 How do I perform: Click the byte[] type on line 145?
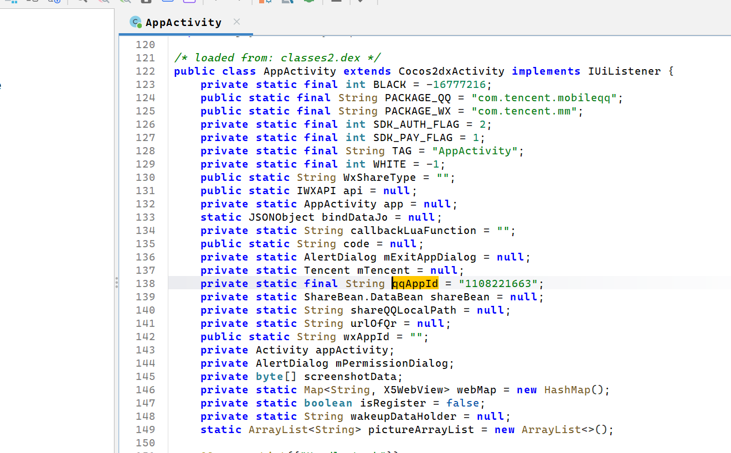point(276,377)
